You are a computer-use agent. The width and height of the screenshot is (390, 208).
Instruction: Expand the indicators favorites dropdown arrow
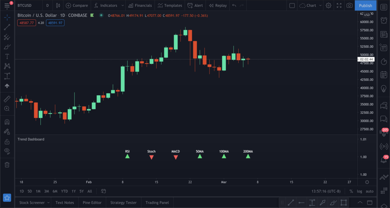122,5
